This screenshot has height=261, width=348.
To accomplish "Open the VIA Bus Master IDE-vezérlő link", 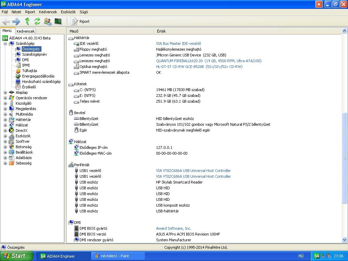I will tap(178, 43).
